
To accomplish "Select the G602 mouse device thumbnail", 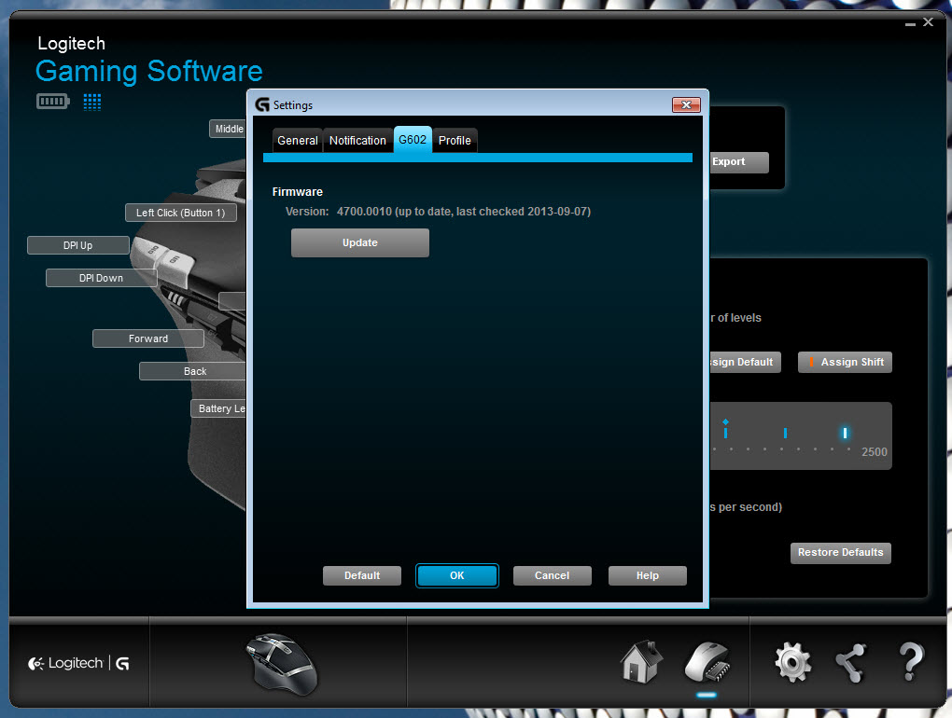I will click(x=281, y=663).
